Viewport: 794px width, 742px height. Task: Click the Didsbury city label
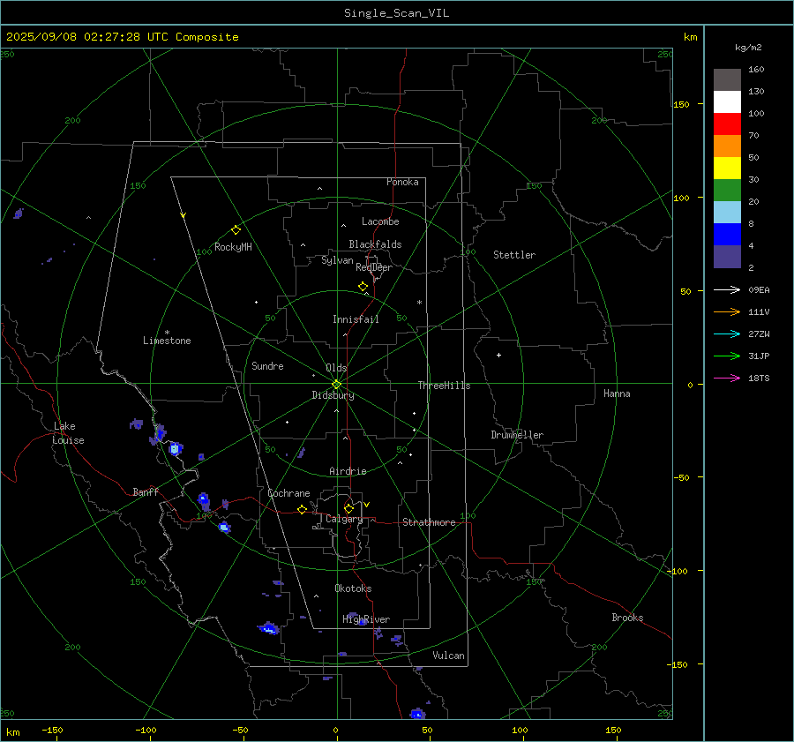tap(333, 395)
